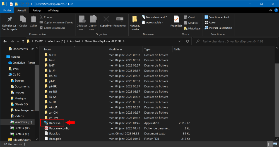Click the Copier icon in the ribbon
This screenshot has width=279, height=147.
23,19
